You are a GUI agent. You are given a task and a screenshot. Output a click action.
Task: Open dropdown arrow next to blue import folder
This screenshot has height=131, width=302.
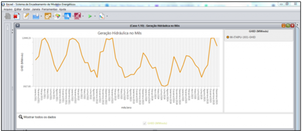(x=41, y=16)
